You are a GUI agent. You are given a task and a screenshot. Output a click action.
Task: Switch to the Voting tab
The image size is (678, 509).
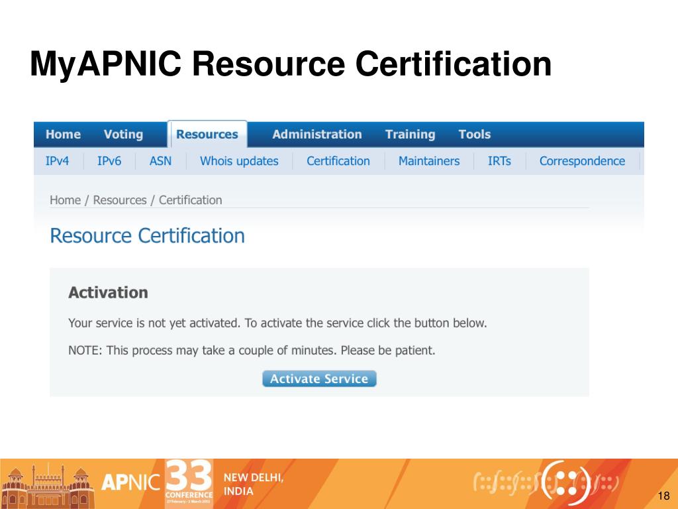123,134
